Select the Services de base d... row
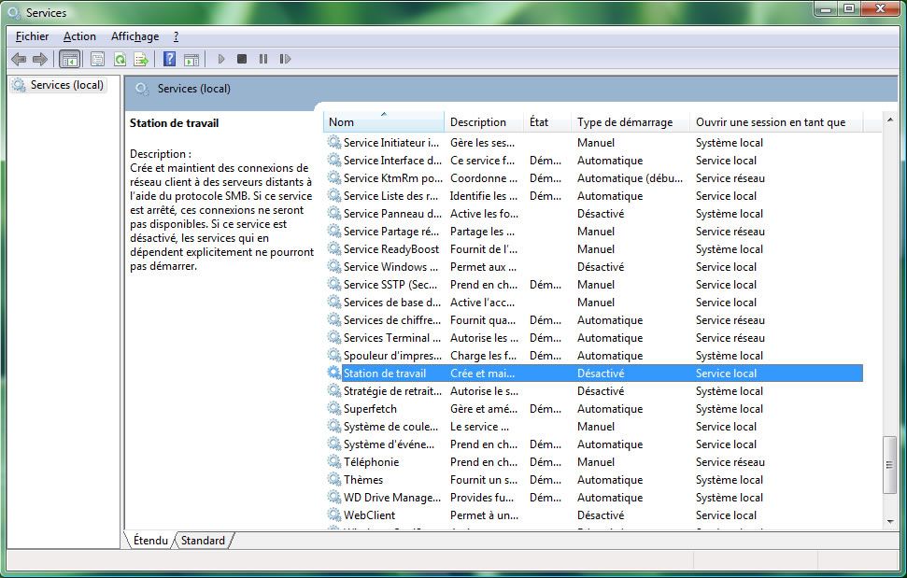The width and height of the screenshot is (907, 578). click(x=593, y=302)
